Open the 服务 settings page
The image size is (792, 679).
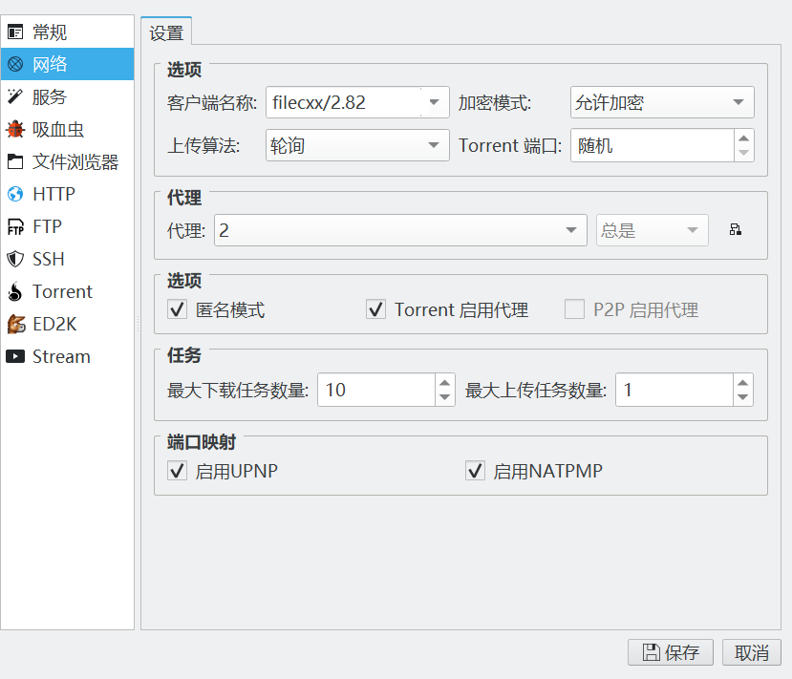tap(67, 96)
